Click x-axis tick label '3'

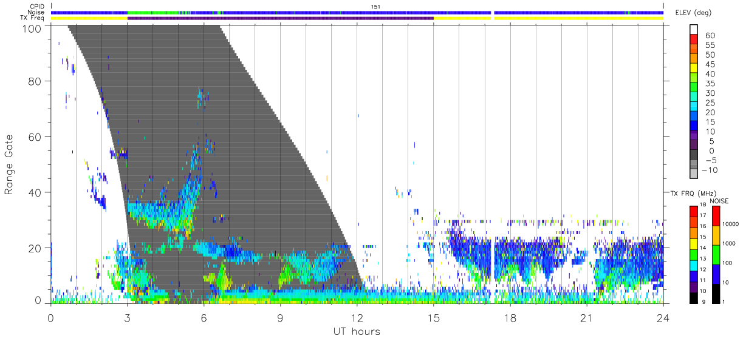point(127,317)
